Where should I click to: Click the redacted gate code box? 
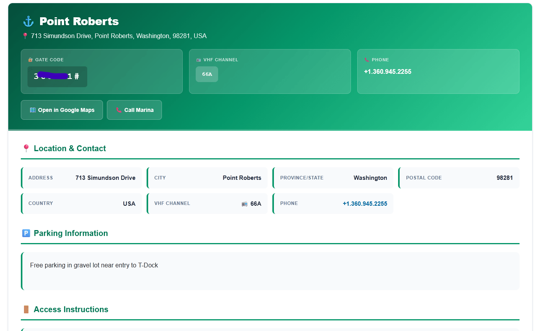click(x=57, y=77)
